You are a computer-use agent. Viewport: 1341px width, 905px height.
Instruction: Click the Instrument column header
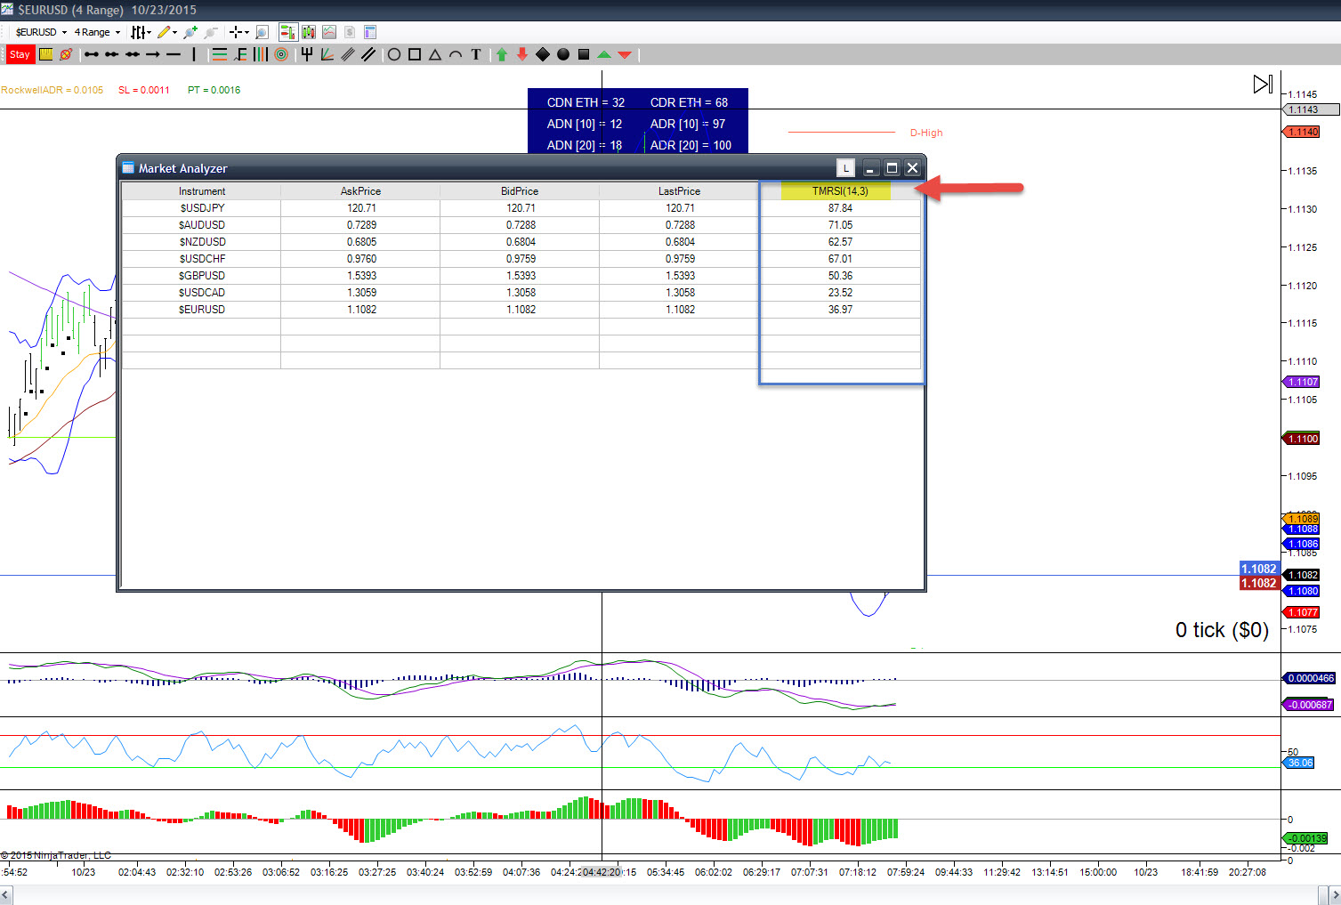[x=202, y=191]
